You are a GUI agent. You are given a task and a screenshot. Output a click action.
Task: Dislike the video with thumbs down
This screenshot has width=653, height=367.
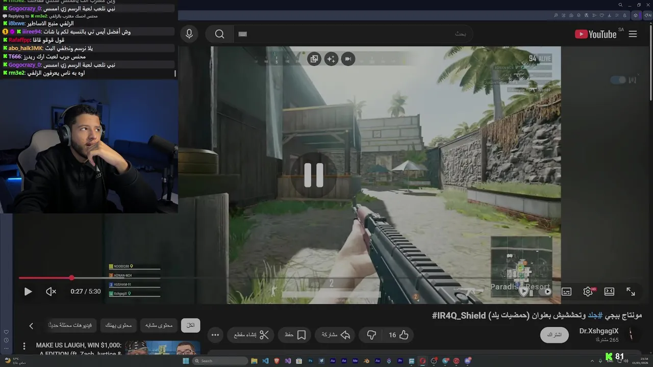tap(371, 335)
